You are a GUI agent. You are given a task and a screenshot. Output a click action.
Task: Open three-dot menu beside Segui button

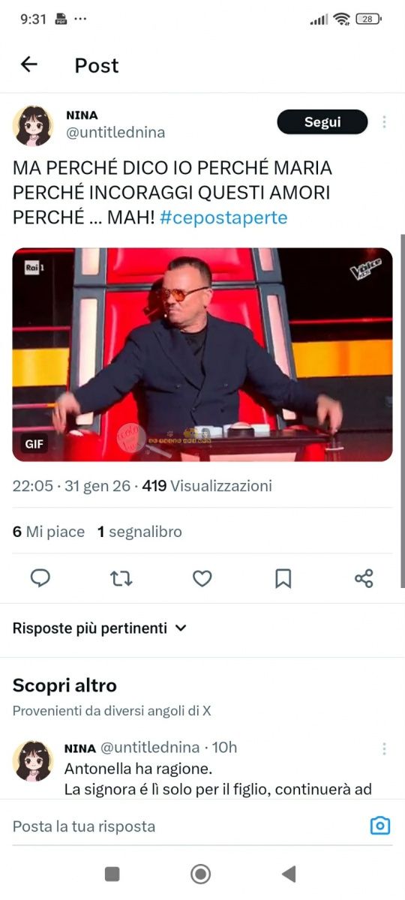(384, 122)
